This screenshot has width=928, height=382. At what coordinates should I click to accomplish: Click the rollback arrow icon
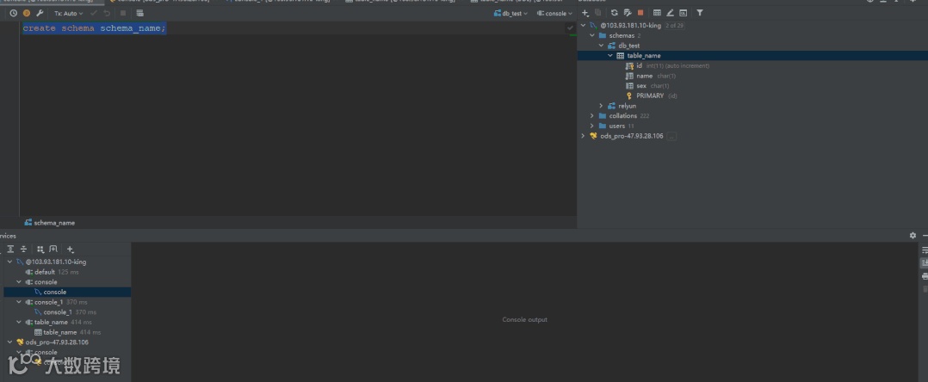(107, 13)
